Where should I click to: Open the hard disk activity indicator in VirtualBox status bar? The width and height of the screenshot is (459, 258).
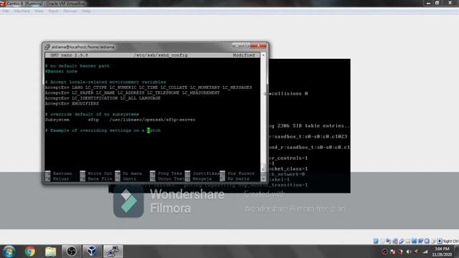coord(376,241)
